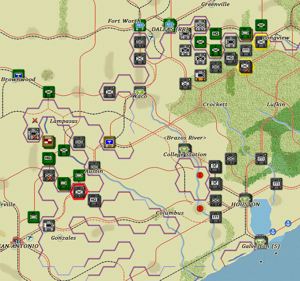This screenshot has height=281, width=300.
Task: Select the brown XXXX army headquarters counter
Action: [x=48, y=141]
